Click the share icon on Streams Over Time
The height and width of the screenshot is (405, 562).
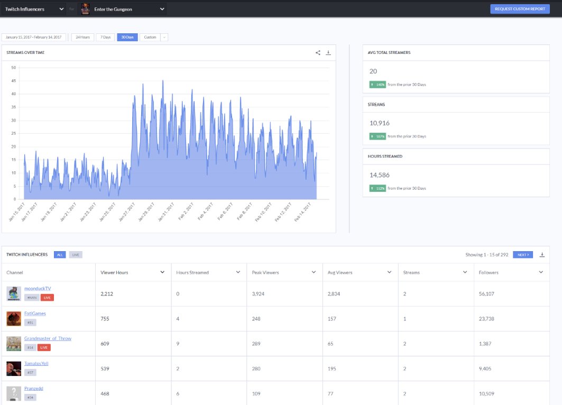pos(318,53)
